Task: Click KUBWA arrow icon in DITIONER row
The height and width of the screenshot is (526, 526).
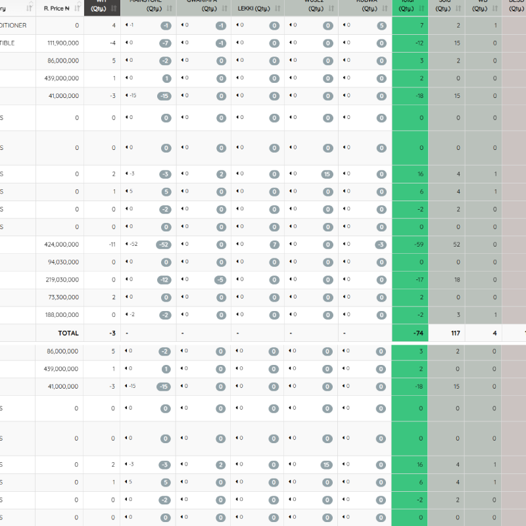Action: 344,25
